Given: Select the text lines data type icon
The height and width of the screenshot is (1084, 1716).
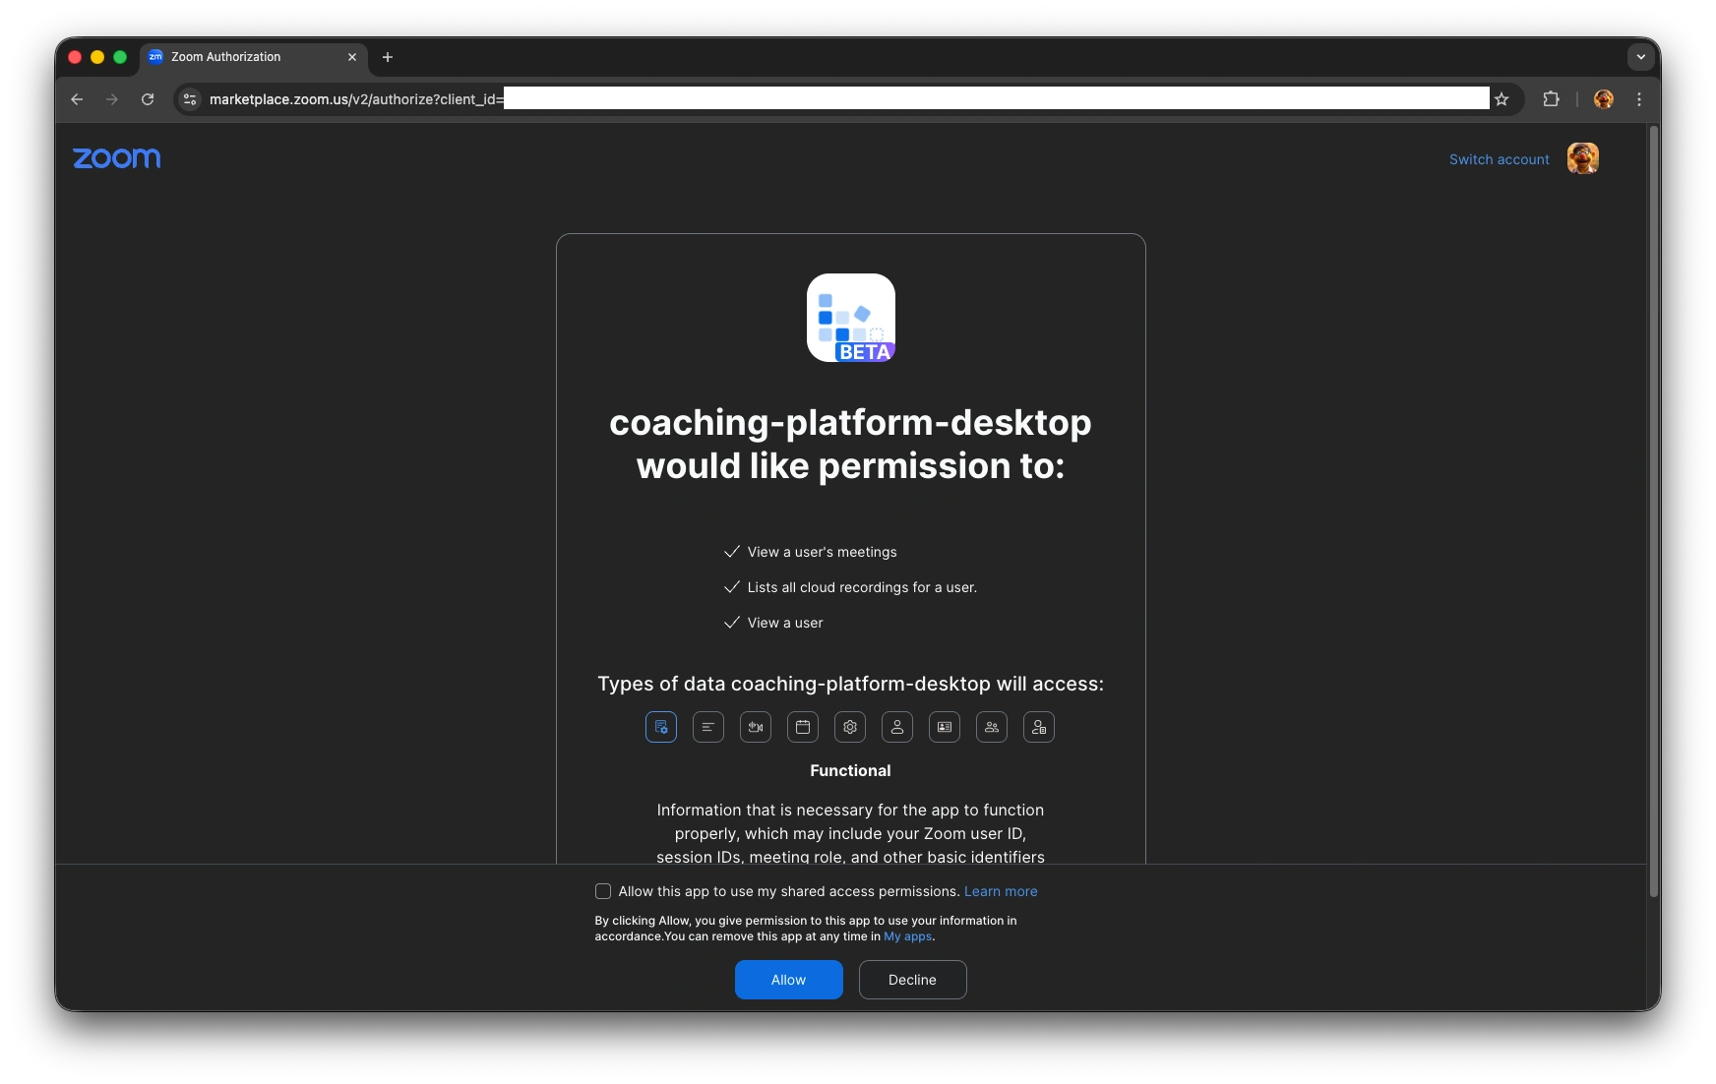Looking at the screenshot, I should tap(708, 727).
